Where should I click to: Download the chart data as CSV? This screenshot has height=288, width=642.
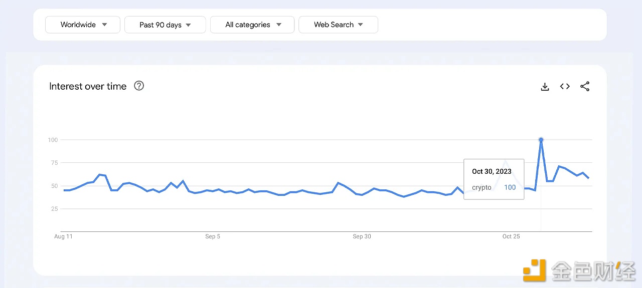pos(545,87)
